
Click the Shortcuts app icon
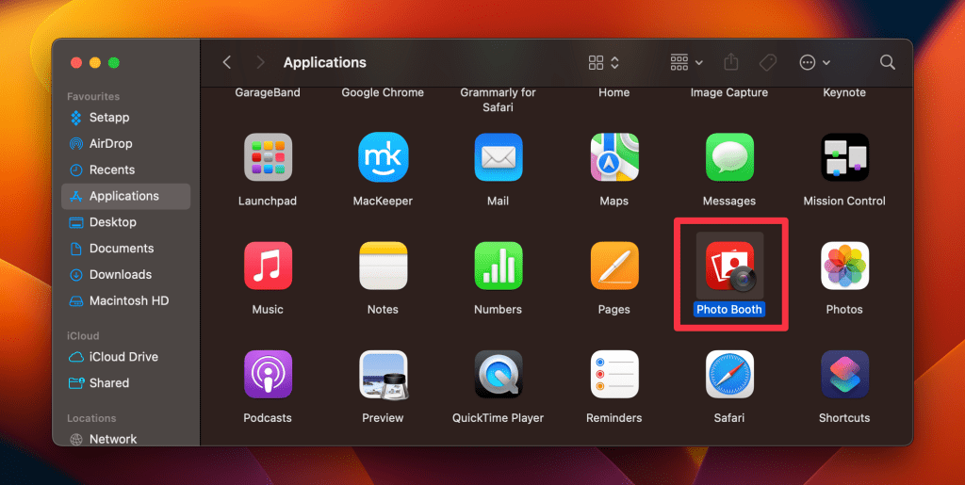click(x=844, y=375)
